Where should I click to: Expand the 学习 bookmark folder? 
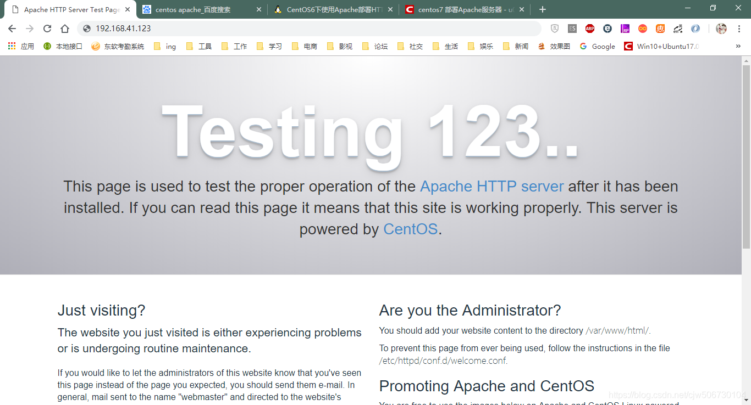269,47
